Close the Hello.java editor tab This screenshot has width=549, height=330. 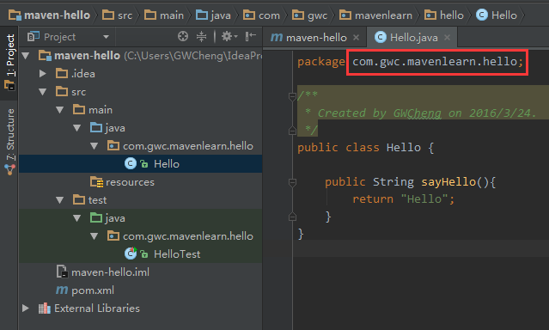447,38
